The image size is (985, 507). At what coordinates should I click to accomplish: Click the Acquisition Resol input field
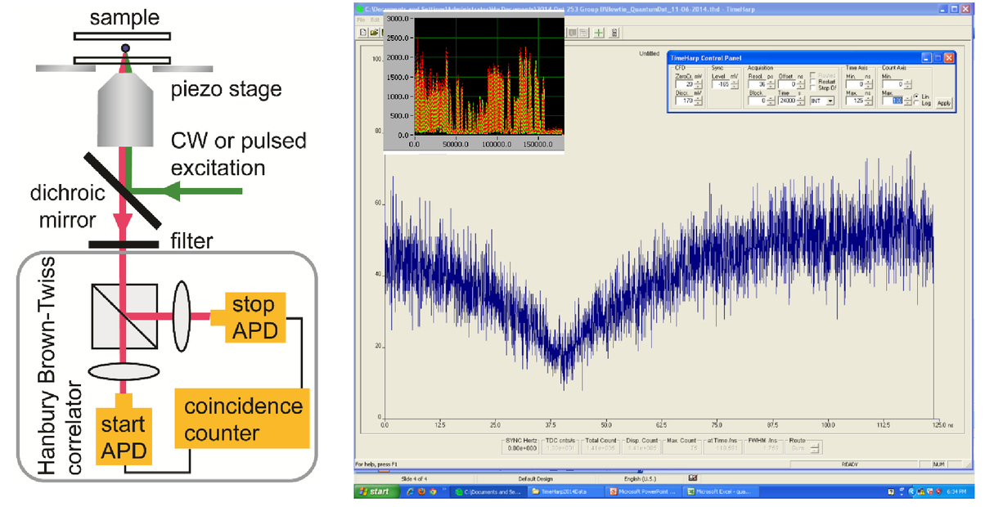755,84
